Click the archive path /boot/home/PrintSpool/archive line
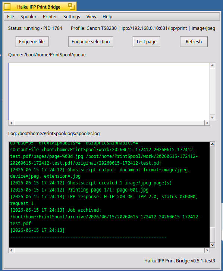This screenshot has width=223, height=271. (105, 217)
